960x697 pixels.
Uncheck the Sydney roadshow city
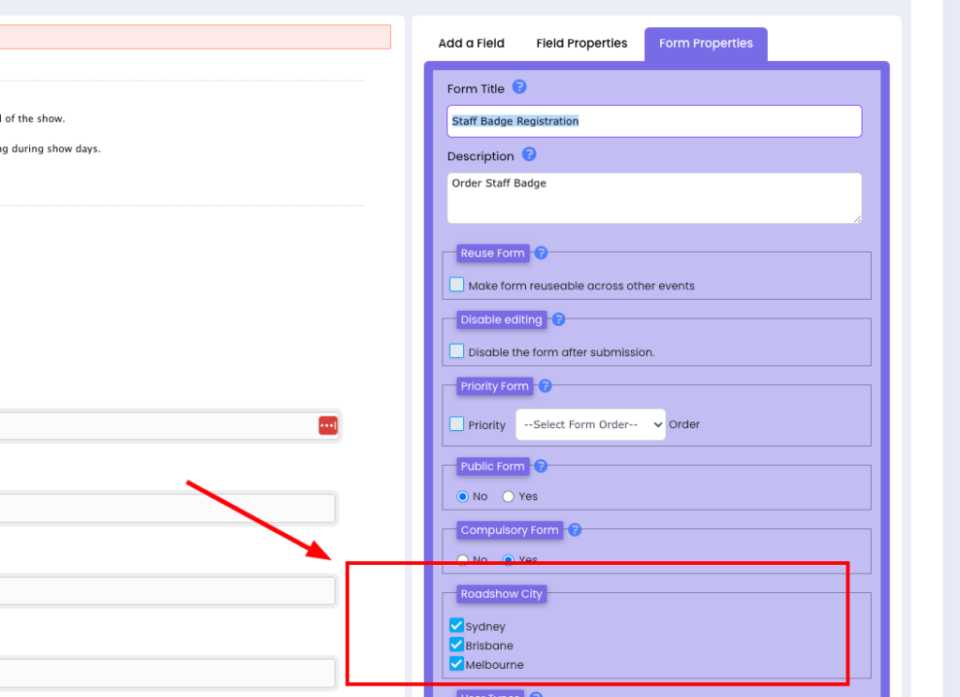[x=457, y=626]
